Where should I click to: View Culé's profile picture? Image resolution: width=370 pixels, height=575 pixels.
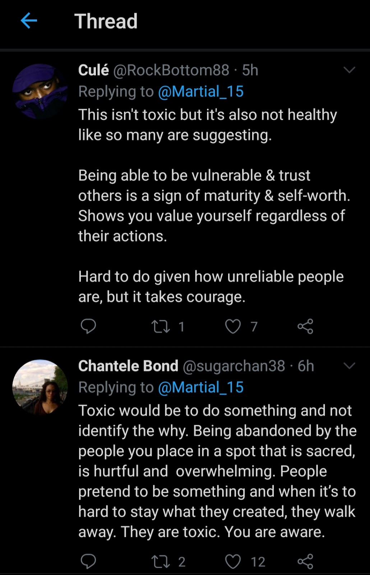(40, 92)
